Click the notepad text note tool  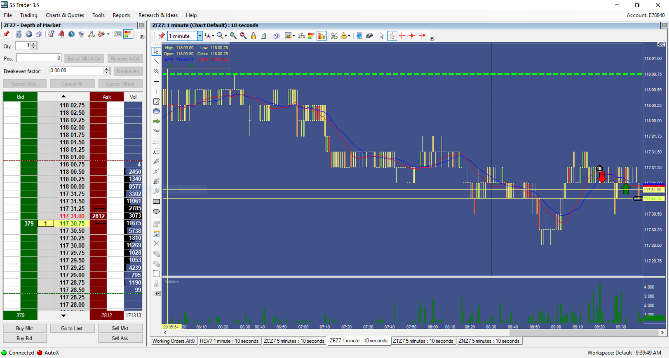click(x=156, y=101)
